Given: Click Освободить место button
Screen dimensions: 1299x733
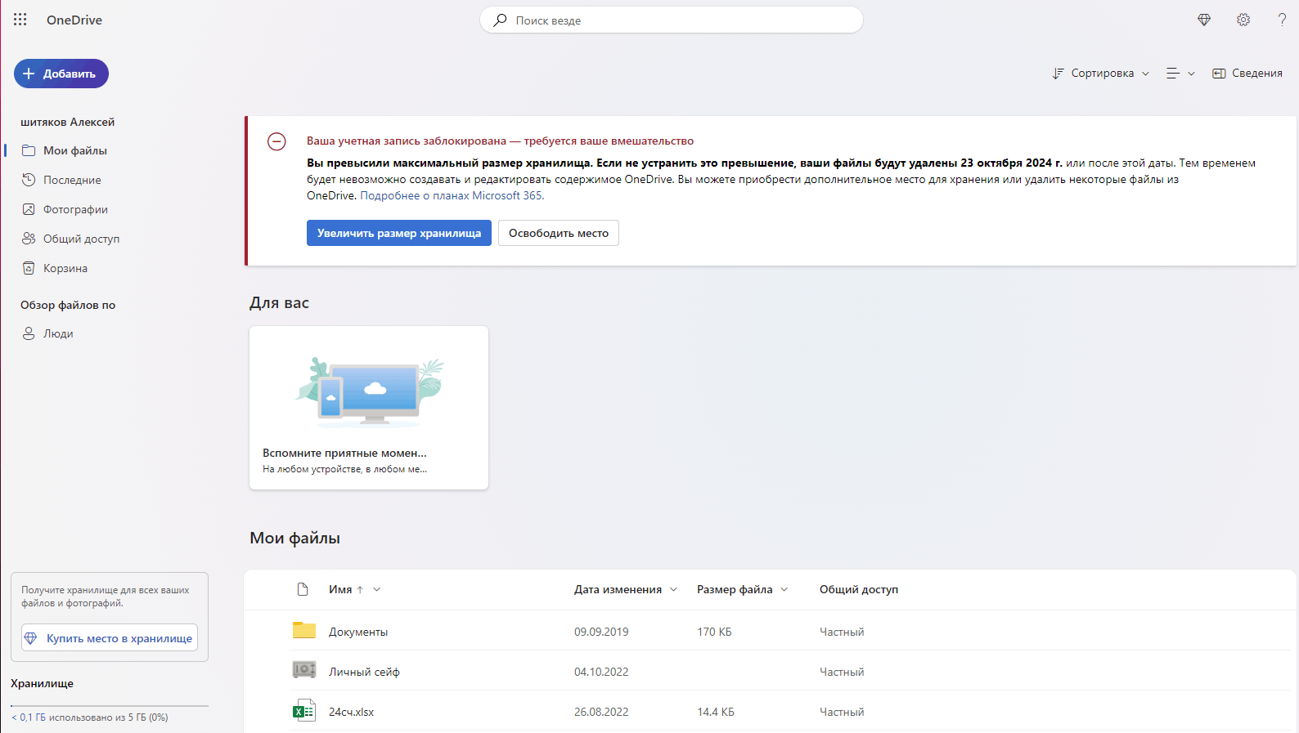Looking at the screenshot, I should click(x=559, y=233).
